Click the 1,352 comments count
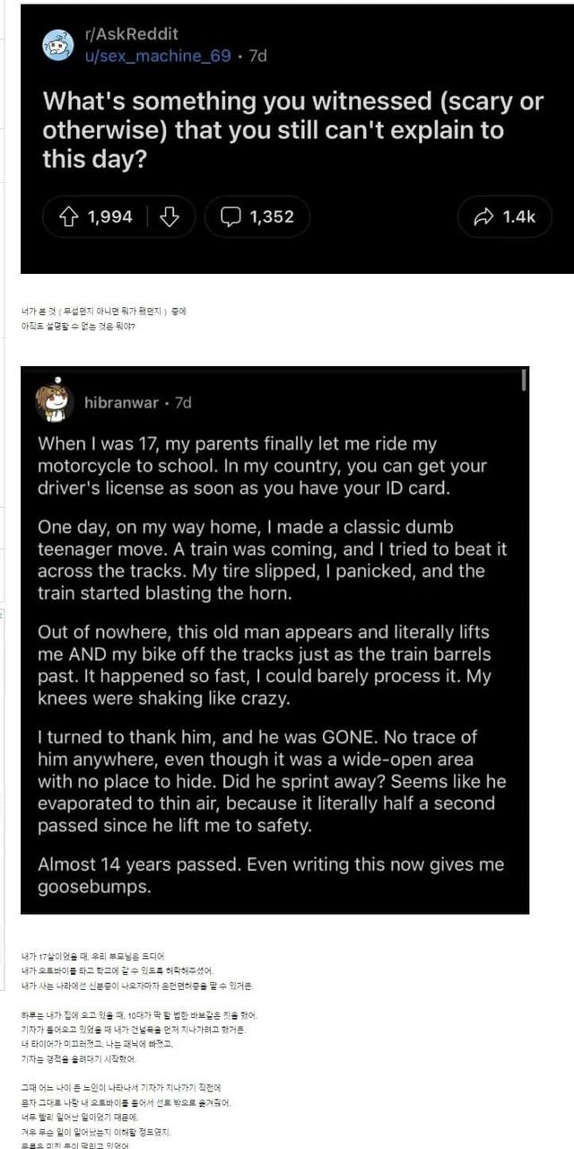 [271, 216]
